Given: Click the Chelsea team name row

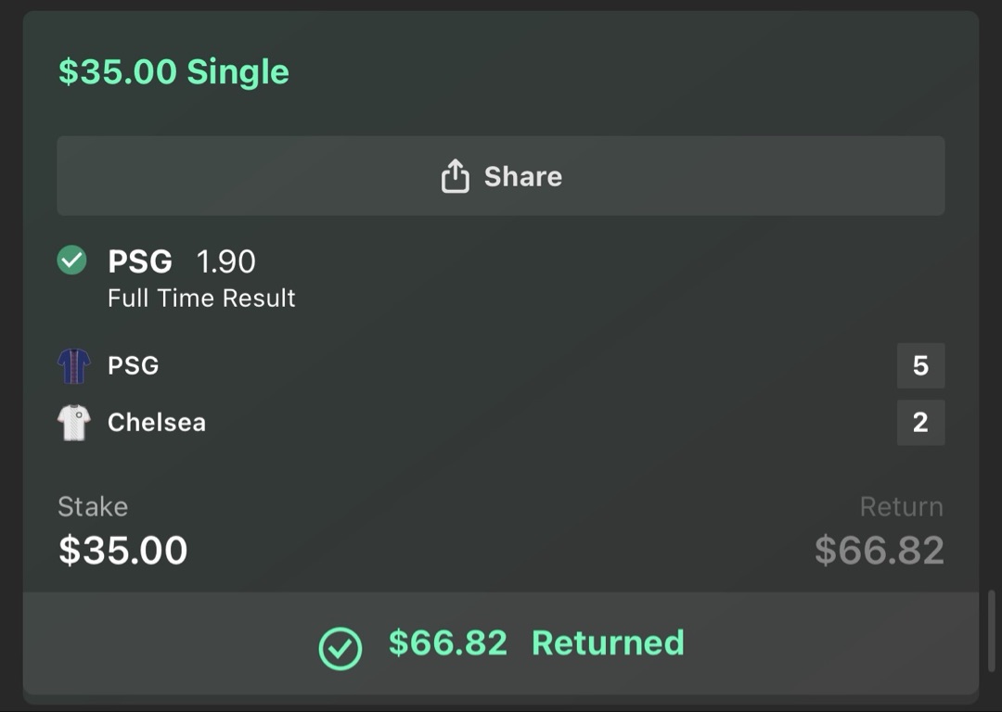Looking at the screenshot, I should [x=157, y=423].
